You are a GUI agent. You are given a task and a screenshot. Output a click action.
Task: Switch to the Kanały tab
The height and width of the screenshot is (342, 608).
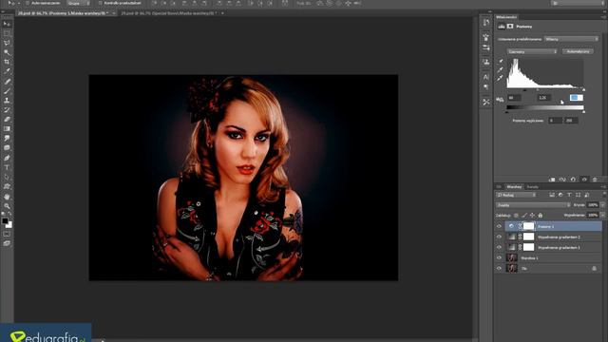click(x=532, y=187)
